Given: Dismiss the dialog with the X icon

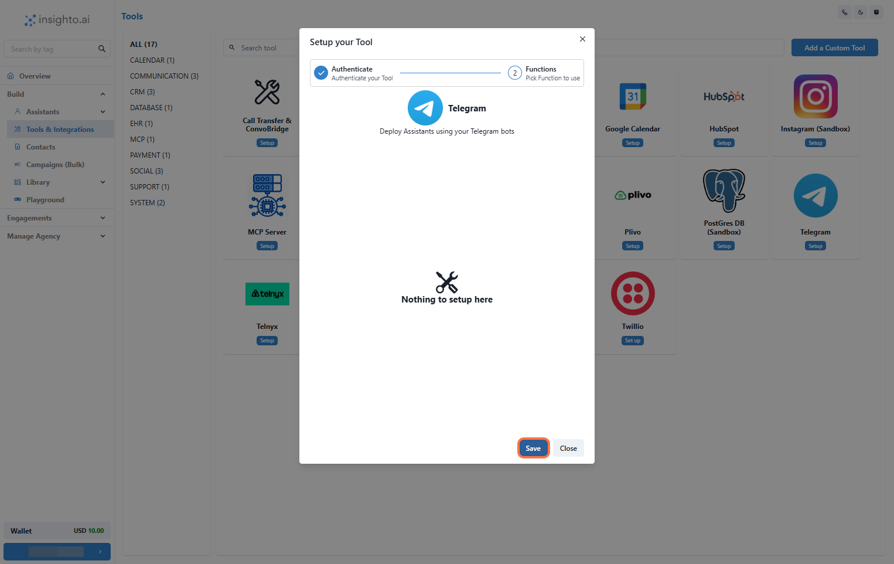Looking at the screenshot, I should [x=582, y=39].
